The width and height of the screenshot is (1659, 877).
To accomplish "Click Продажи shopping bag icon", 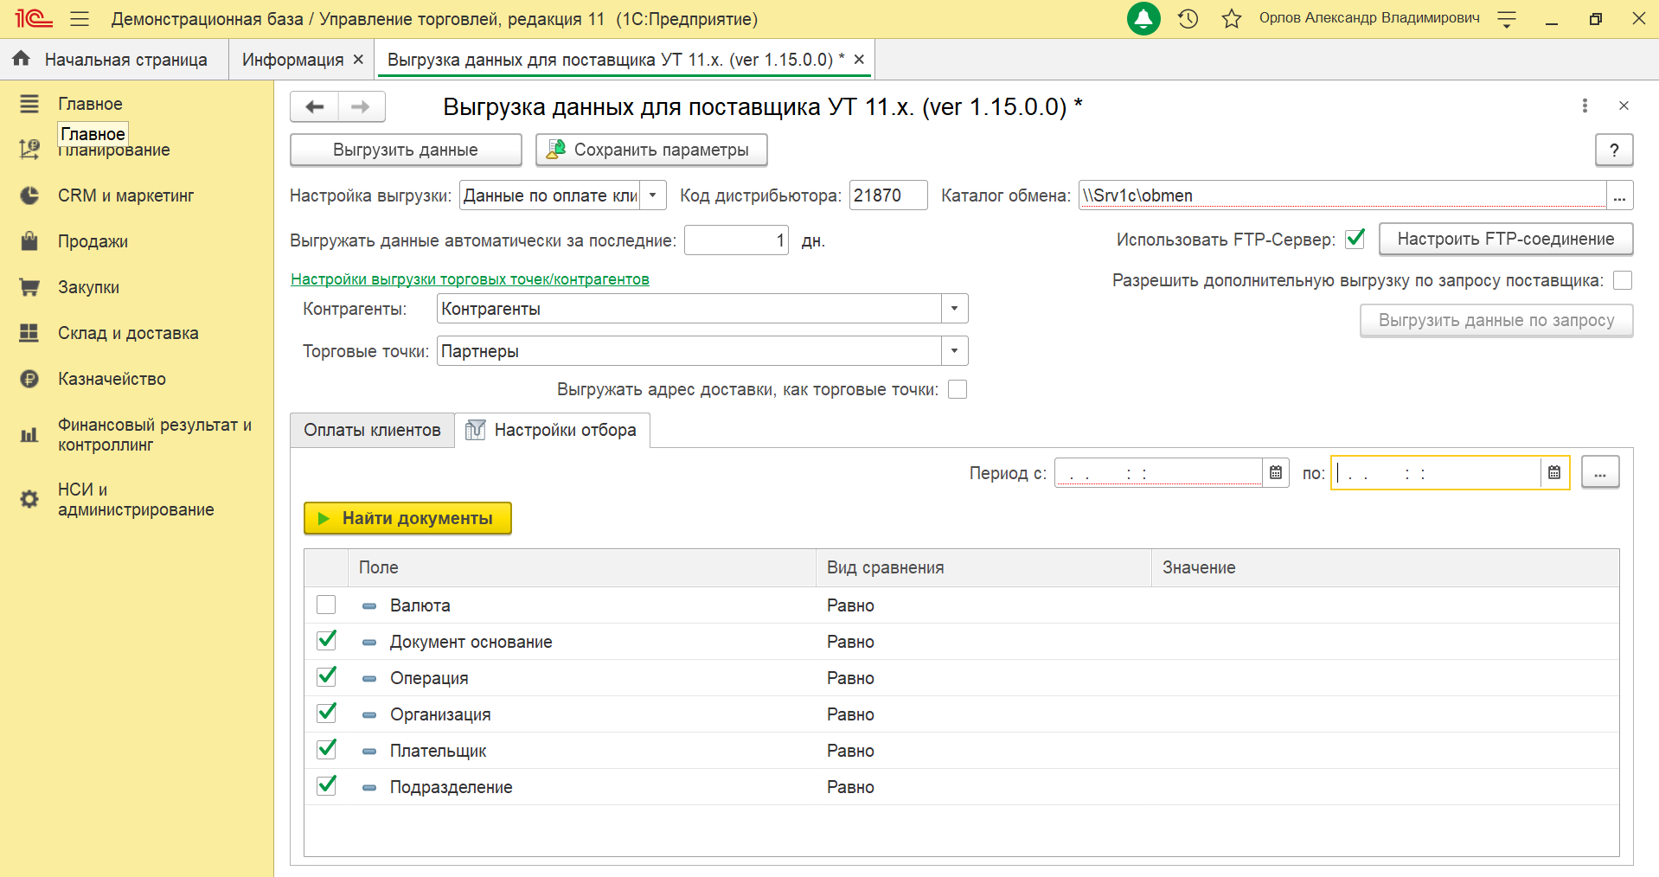I will pyautogui.click(x=29, y=241).
